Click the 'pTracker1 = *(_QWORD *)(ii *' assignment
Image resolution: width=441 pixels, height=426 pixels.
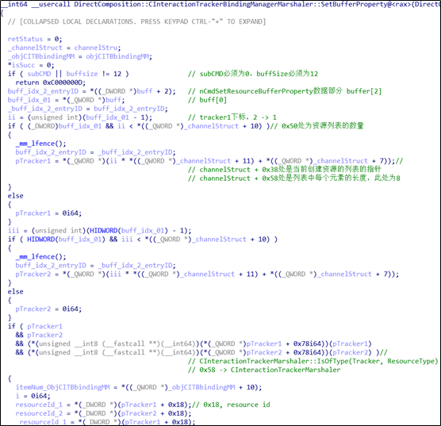coord(205,161)
